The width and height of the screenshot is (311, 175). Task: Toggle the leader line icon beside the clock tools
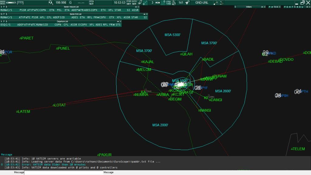click(x=145, y=3)
